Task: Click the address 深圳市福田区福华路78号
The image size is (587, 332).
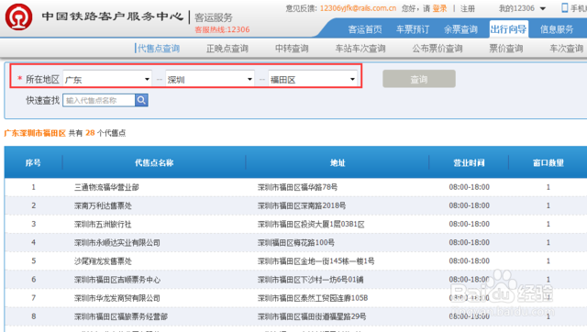Action: click(x=297, y=187)
